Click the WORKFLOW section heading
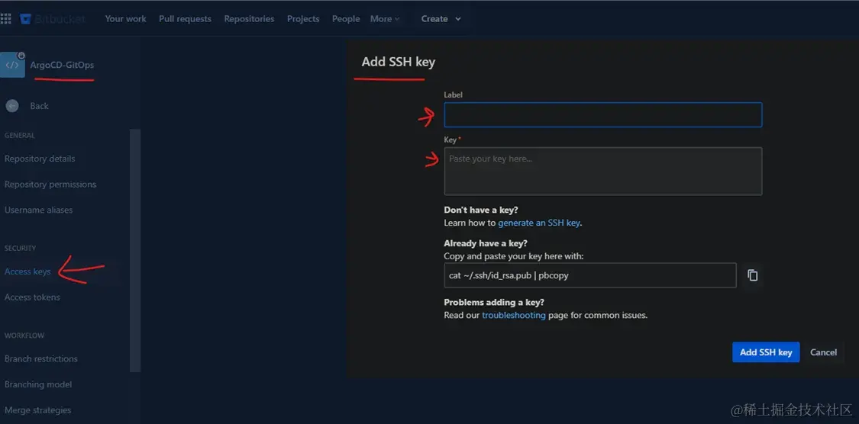This screenshot has width=859, height=424. pyautogui.click(x=24, y=336)
